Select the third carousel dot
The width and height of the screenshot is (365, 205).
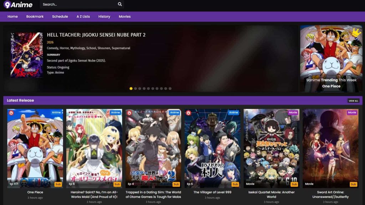[x=140, y=89]
